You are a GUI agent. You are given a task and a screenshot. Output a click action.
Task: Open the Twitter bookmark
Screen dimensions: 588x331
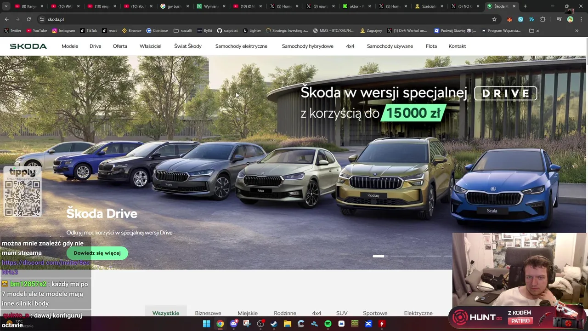click(12, 30)
